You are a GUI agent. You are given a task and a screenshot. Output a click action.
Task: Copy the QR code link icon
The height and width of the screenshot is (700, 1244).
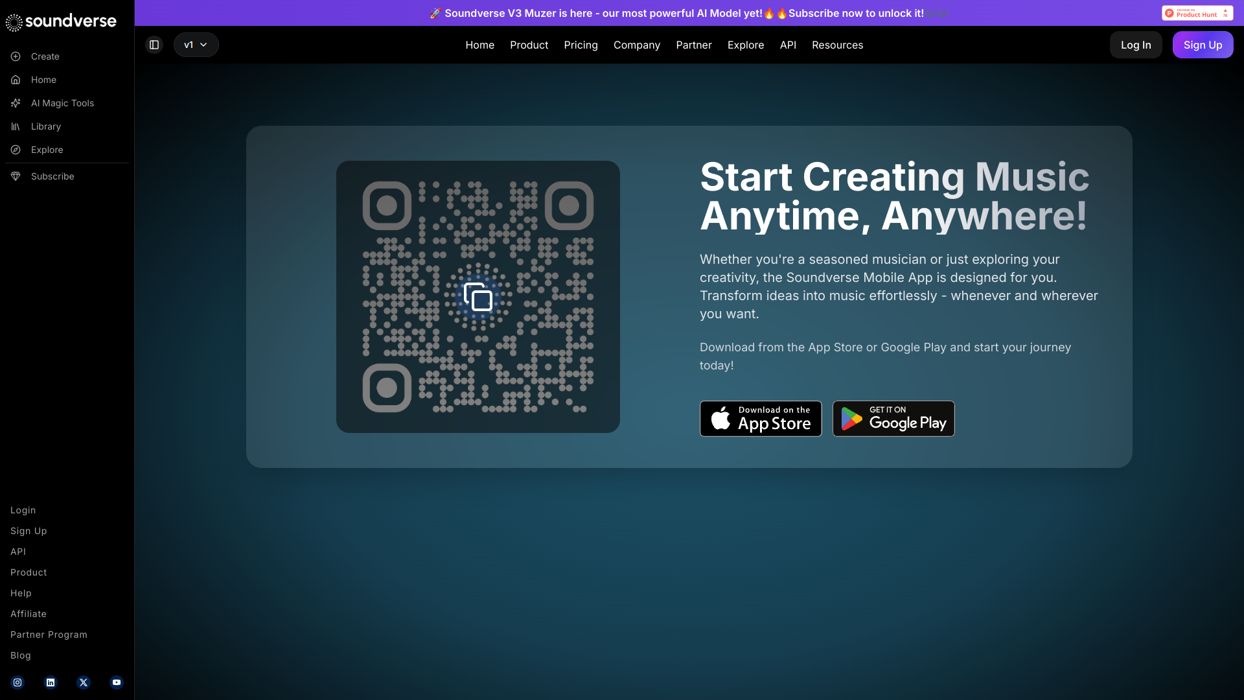click(478, 297)
